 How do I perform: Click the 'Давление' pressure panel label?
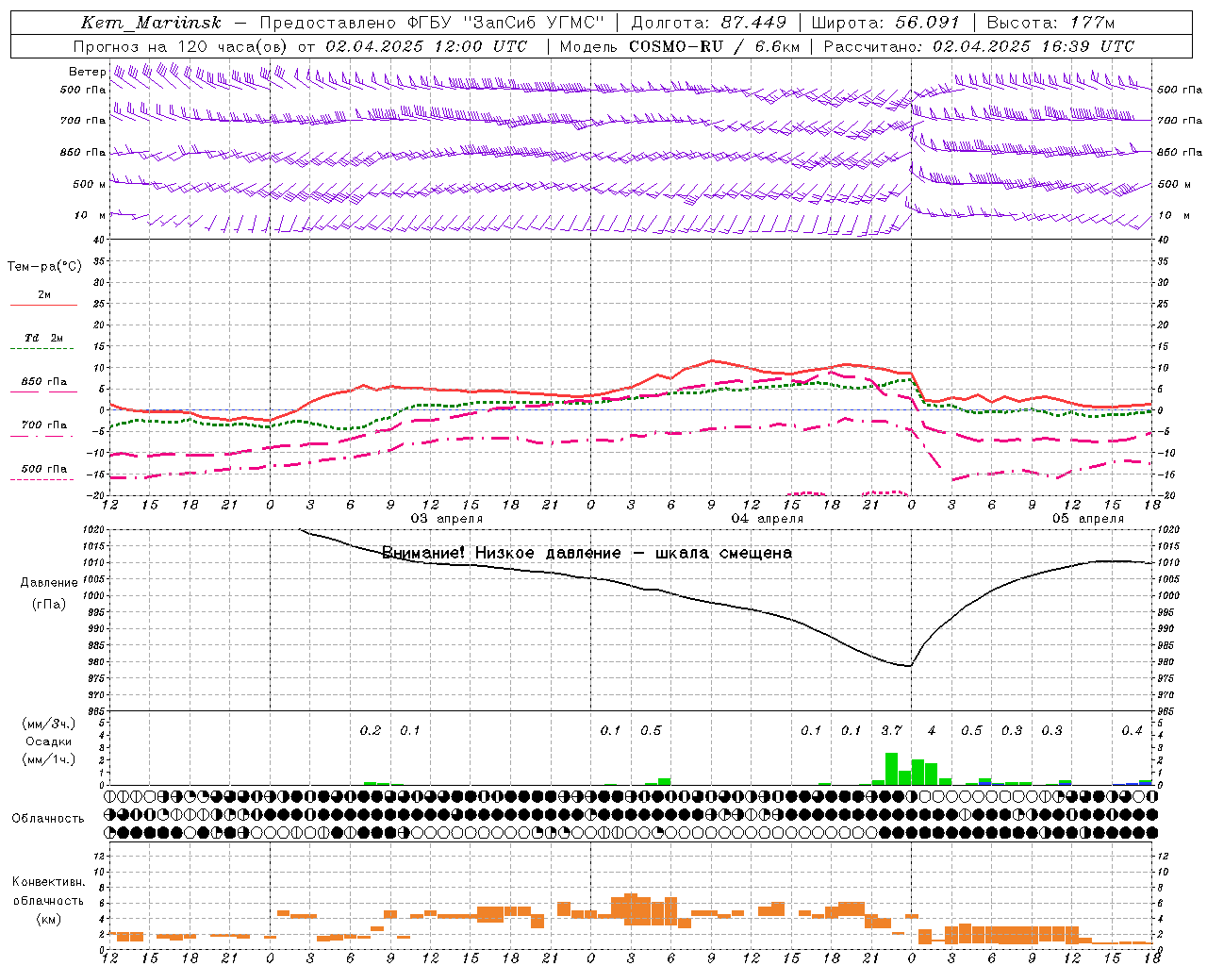click(49, 582)
